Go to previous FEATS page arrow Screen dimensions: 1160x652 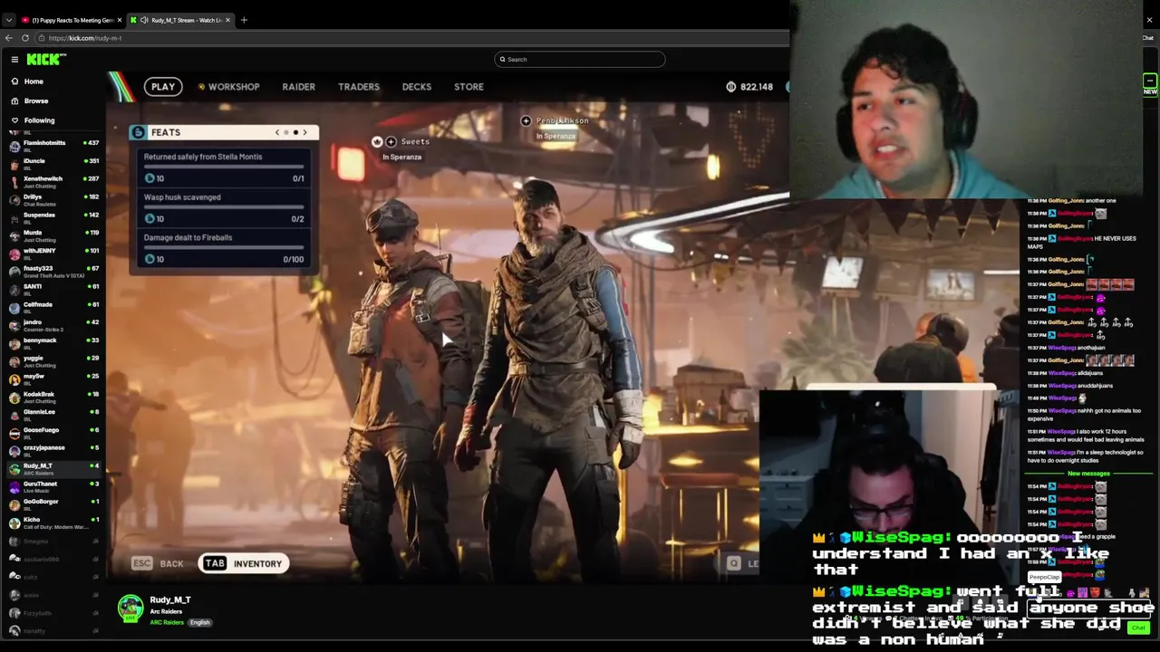(277, 132)
